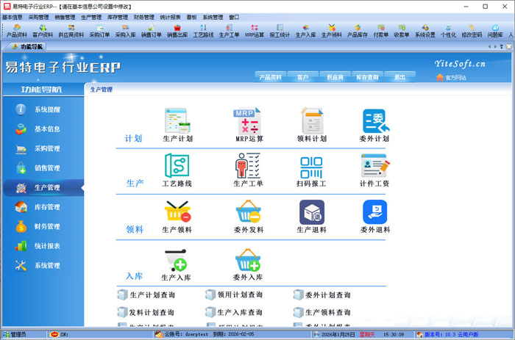
Task: Click 修改密码 in the top toolbar
Action: [x=472, y=31]
